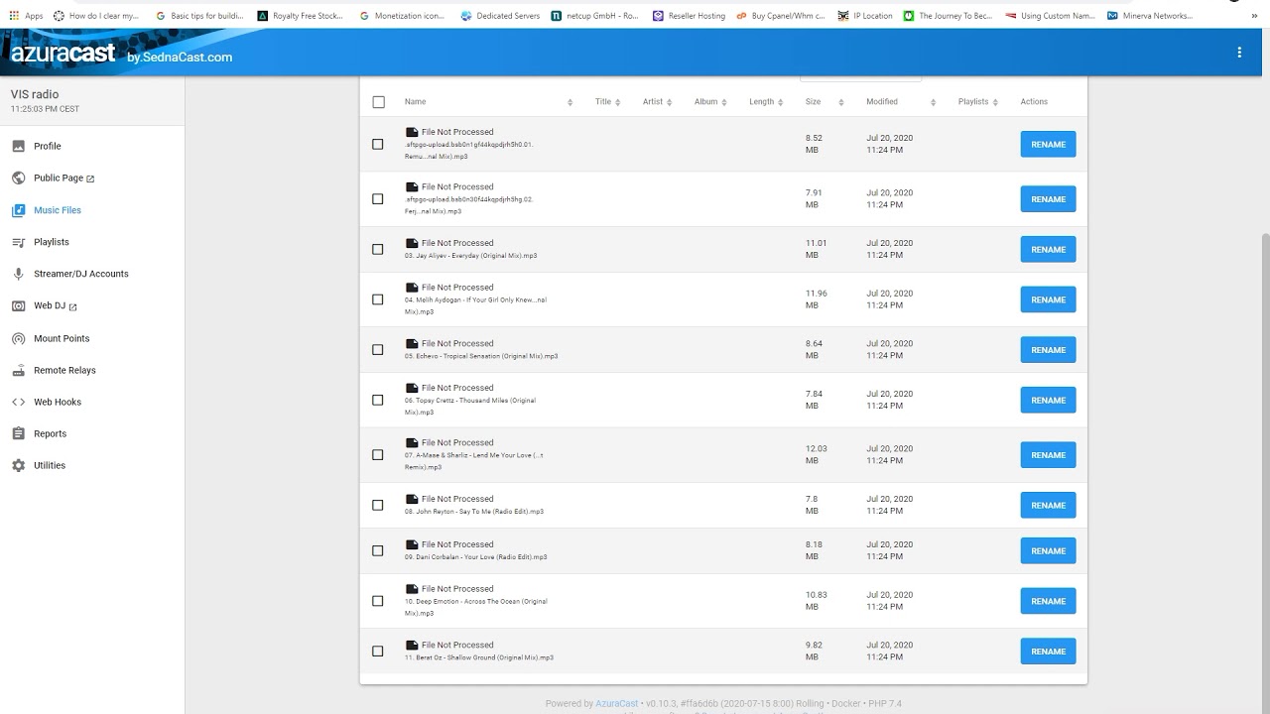Open the IP Location bookmark
1270x714 pixels.
864,16
